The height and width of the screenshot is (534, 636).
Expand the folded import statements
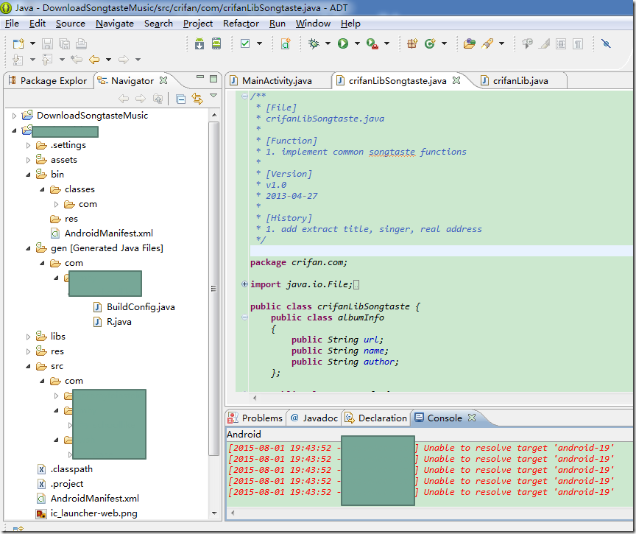click(x=244, y=284)
